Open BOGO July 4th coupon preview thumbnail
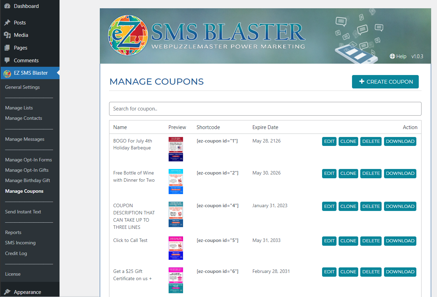The height and width of the screenshot is (297, 437). pyautogui.click(x=176, y=149)
